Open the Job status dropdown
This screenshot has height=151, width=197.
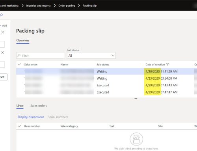(91, 56)
